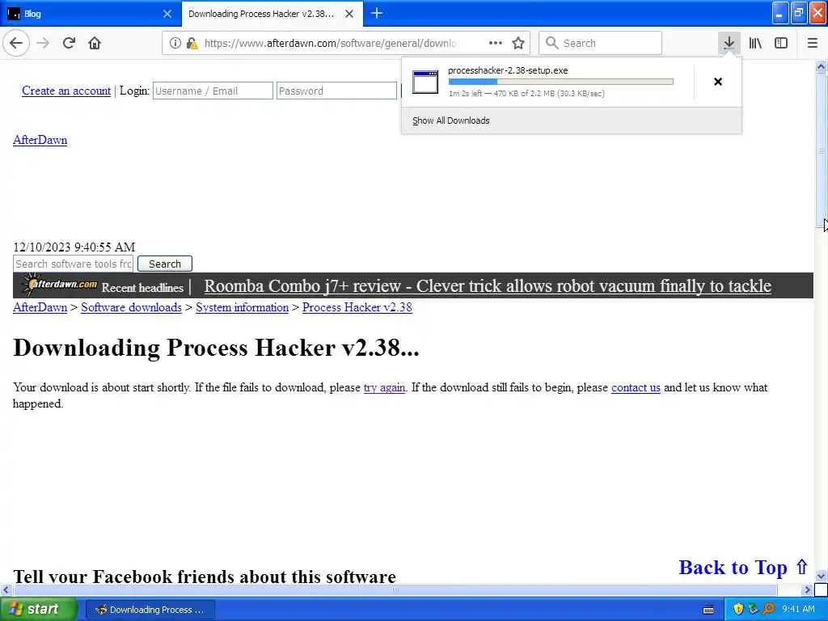Image resolution: width=828 pixels, height=621 pixels.
Task: Open the Roomba Combo j7+ review headline
Action: coord(488,285)
